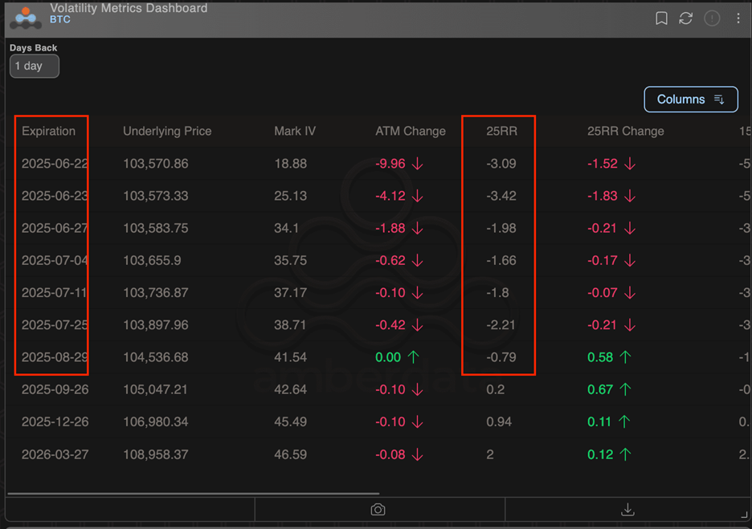Click Mark IV value 25.13
The image size is (752, 529).
pyautogui.click(x=291, y=196)
